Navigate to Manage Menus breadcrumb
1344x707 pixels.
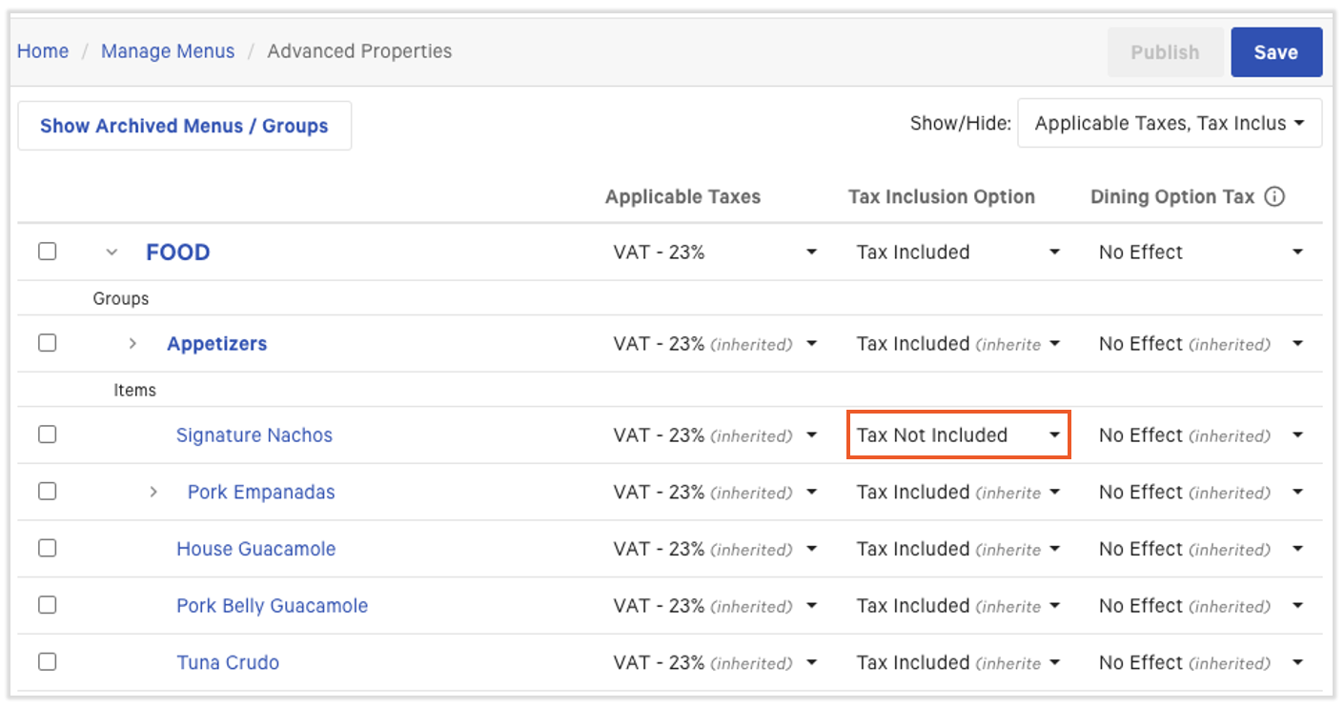168,51
